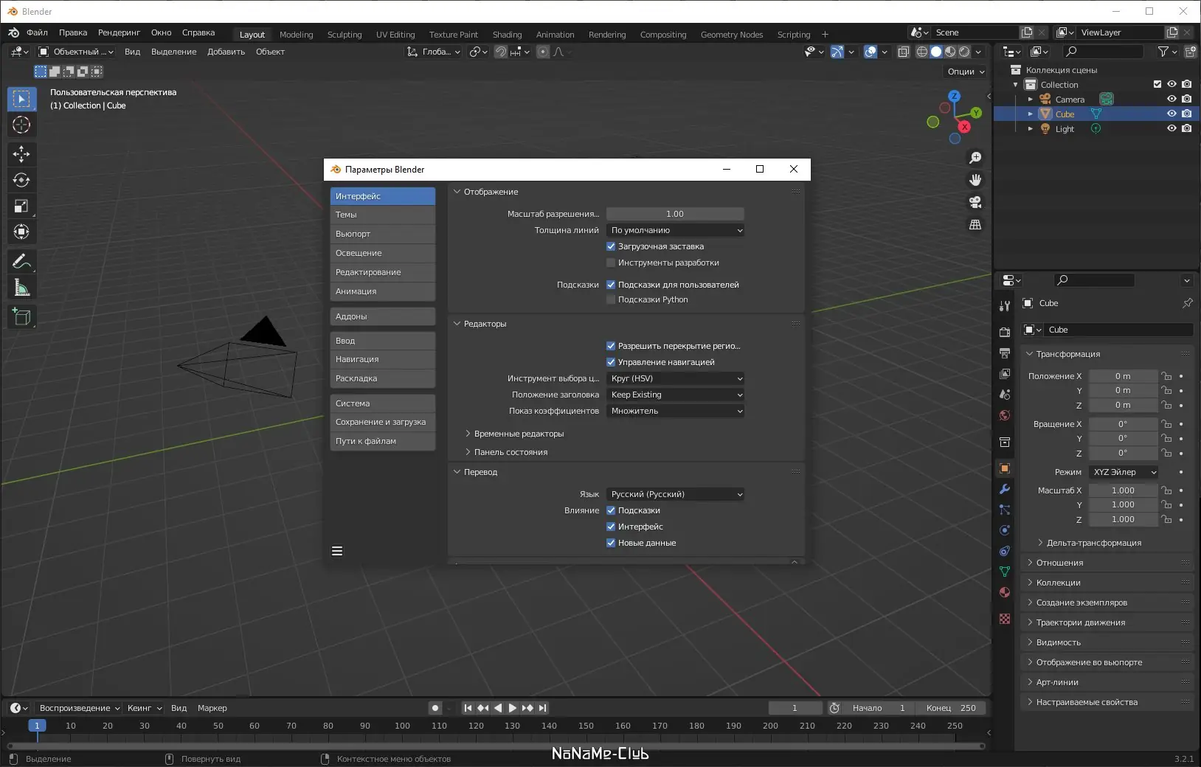1201x767 pixels.
Task: Click the camera view icon in viewport
Action: (x=975, y=202)
